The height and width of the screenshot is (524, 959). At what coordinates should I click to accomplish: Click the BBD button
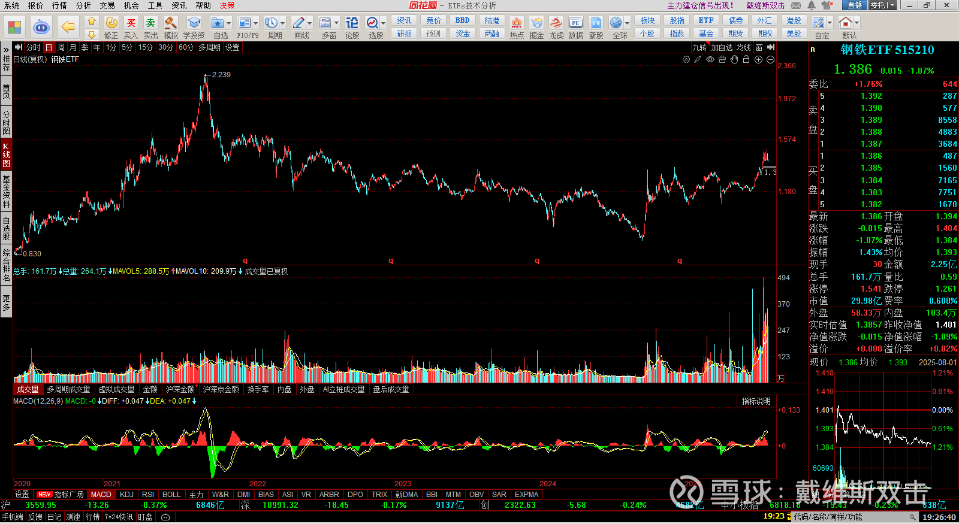click(x=463, y=20)
